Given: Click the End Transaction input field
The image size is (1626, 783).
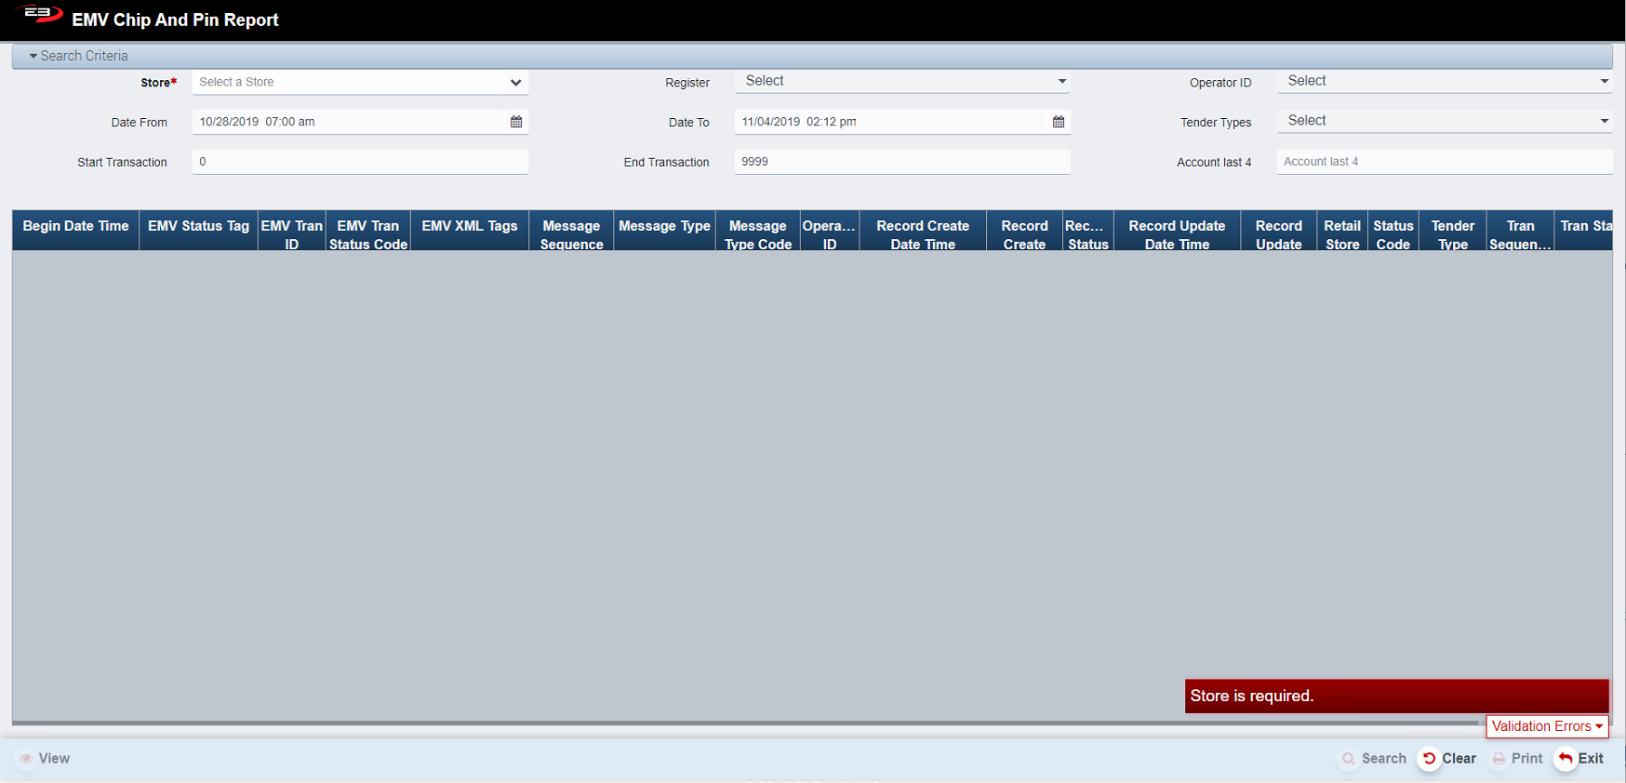Looking at the screenshot, I should pos(902,162).
